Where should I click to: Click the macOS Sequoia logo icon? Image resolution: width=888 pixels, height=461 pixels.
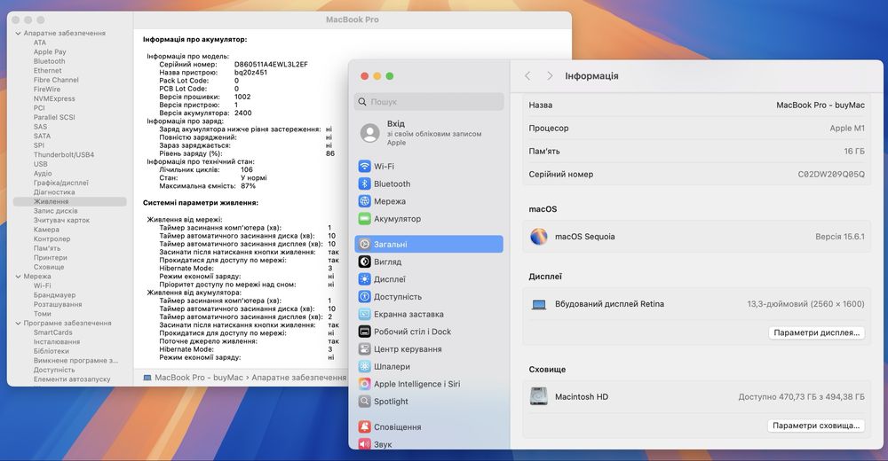point(539,237)
